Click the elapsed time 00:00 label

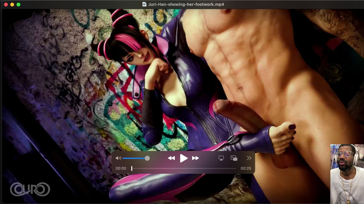(x=121, y=168)
